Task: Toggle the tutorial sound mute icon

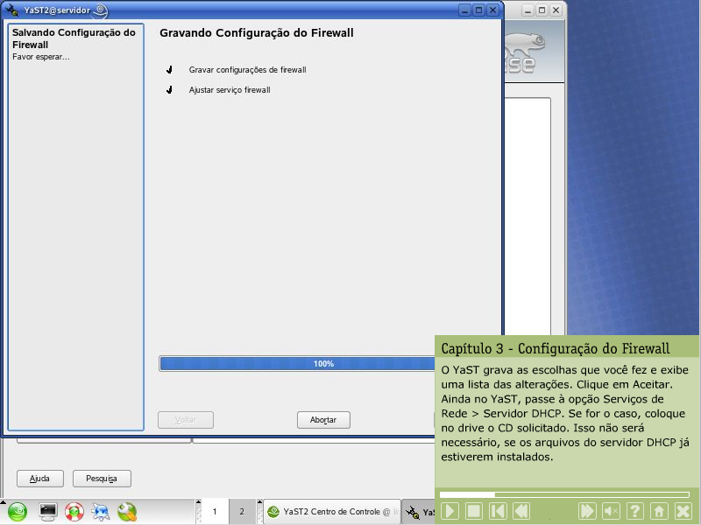Action: 612,511
